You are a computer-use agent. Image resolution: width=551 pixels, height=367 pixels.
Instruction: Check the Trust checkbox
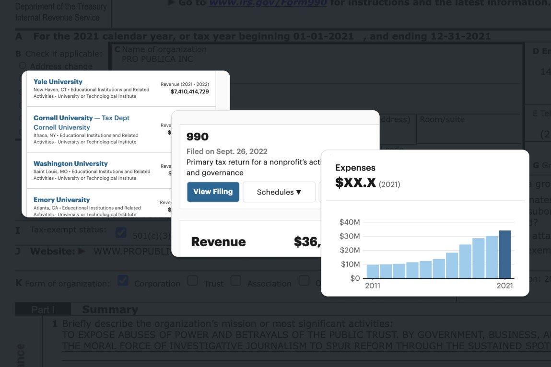tap(193, 281)
